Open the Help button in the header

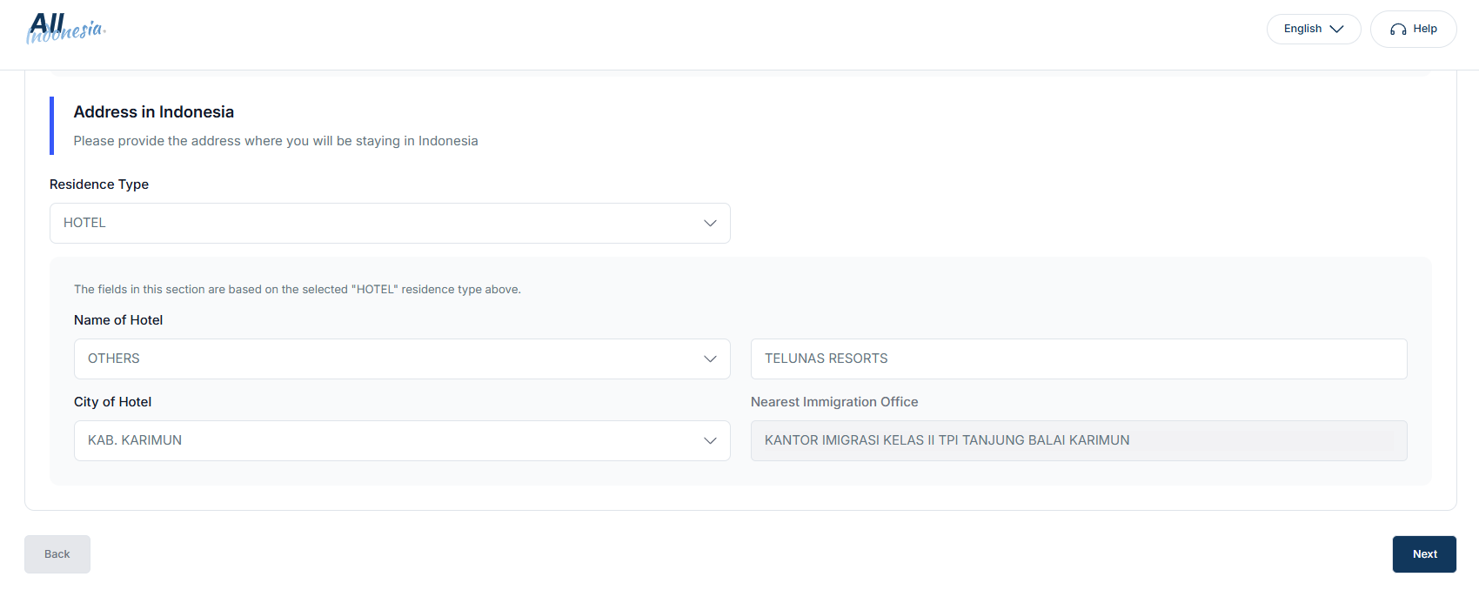pyautogui.click(x=1413, y=30)
